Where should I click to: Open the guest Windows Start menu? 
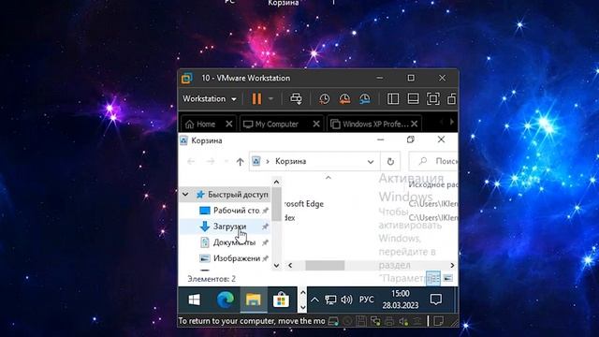194,300
